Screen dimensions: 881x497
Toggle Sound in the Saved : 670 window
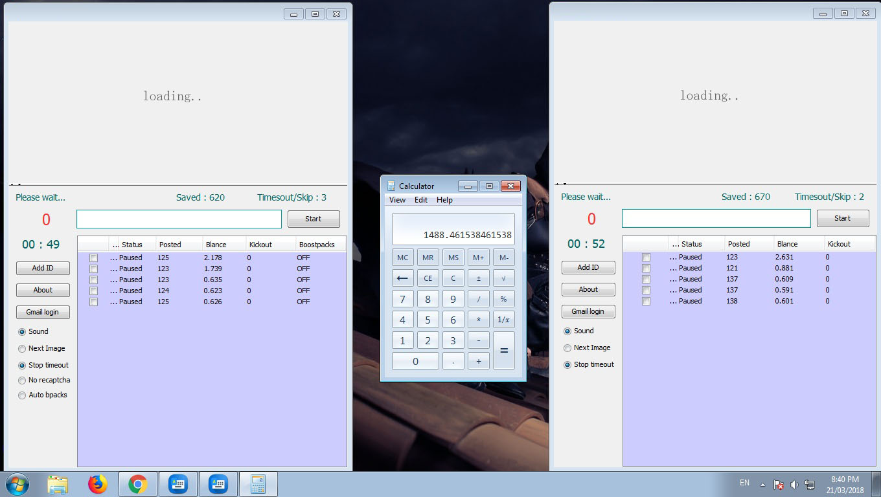click(x=578, y=331)
